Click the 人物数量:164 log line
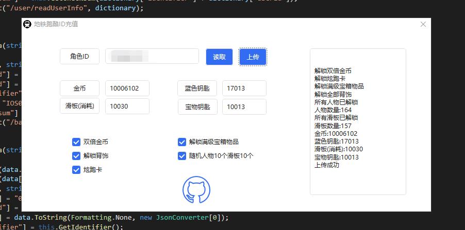The width and height of the screenshot is (465, 230). click(333, 110)
